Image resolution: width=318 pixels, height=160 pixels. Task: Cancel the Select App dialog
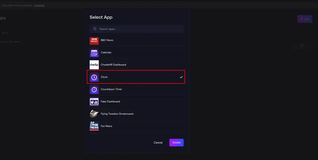pos(158,143)
